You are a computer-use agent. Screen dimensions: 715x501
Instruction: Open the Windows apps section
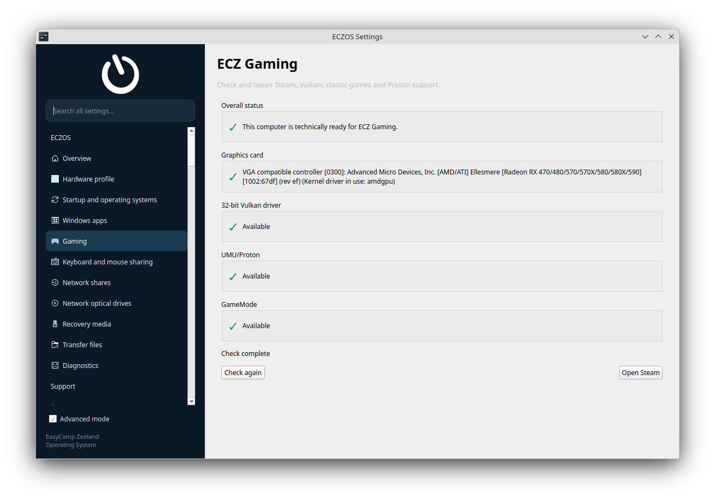pyautogui.click(x=117, y=221)
